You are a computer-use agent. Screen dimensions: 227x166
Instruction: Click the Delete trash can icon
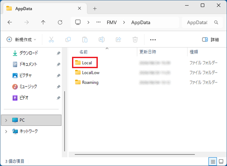click(135, 40)
